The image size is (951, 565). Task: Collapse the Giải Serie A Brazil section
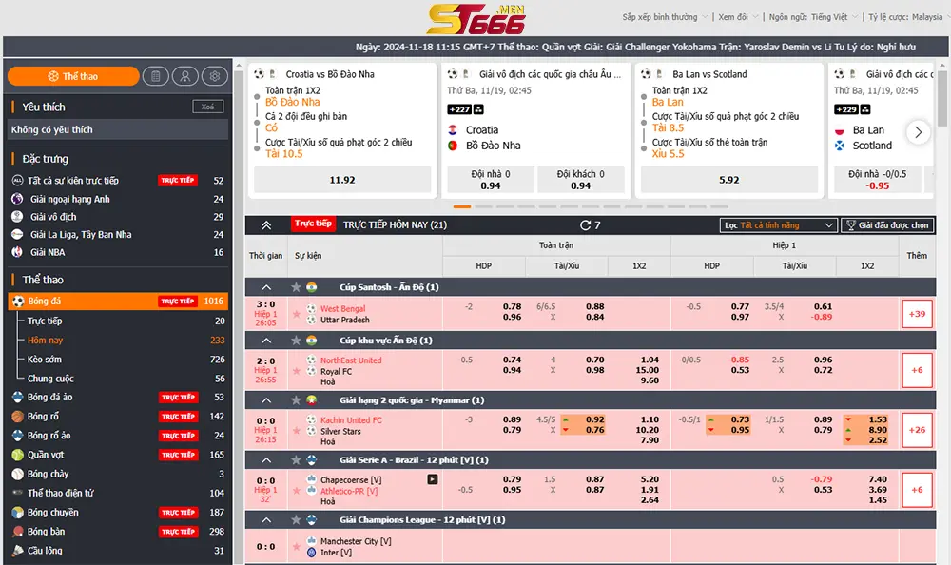coord(266,460)
